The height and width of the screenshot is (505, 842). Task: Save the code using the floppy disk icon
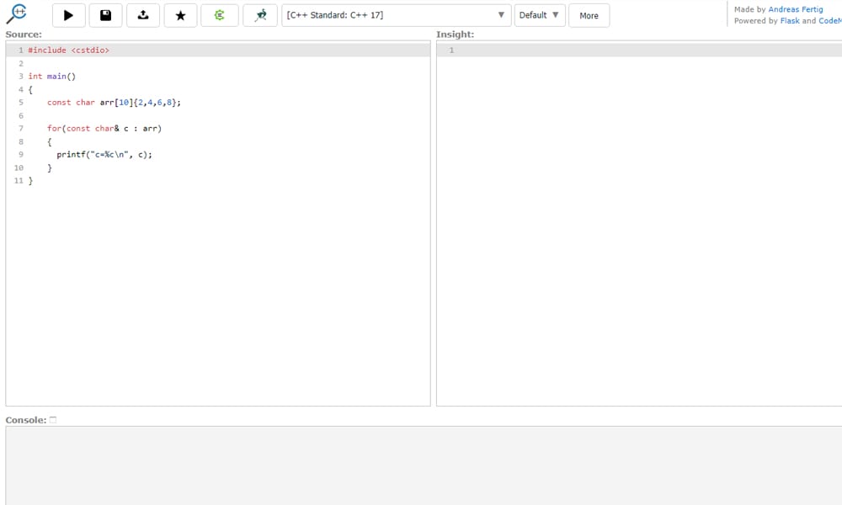pyautogui.click(x=105, y=15)
